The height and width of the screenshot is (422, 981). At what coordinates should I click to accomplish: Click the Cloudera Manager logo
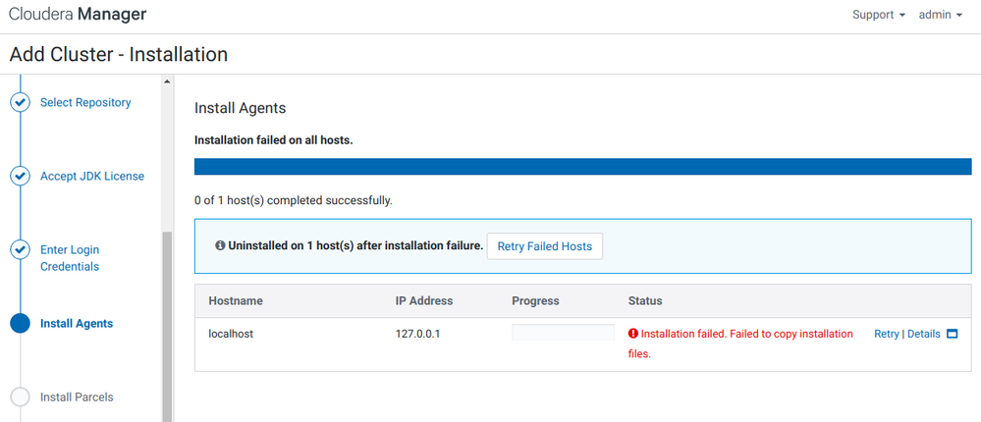click(x=78, y=15)
